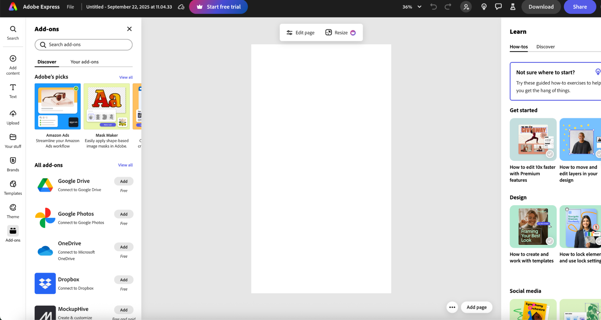Click the blank canvas page
Image resolution: width=601 pixels, height=320 pixels.
pyautogui.click(x=321, y=169)
